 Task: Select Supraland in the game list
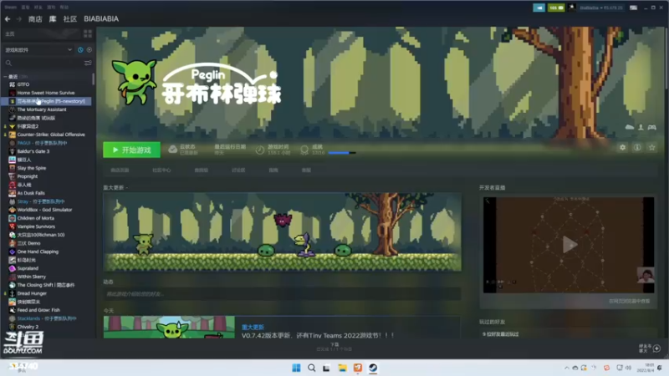click(x=28, y=268)
